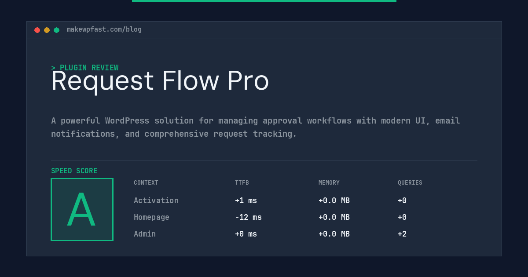
Task: Click the 'CONTEXT' column header
Action: coord(146,183)
